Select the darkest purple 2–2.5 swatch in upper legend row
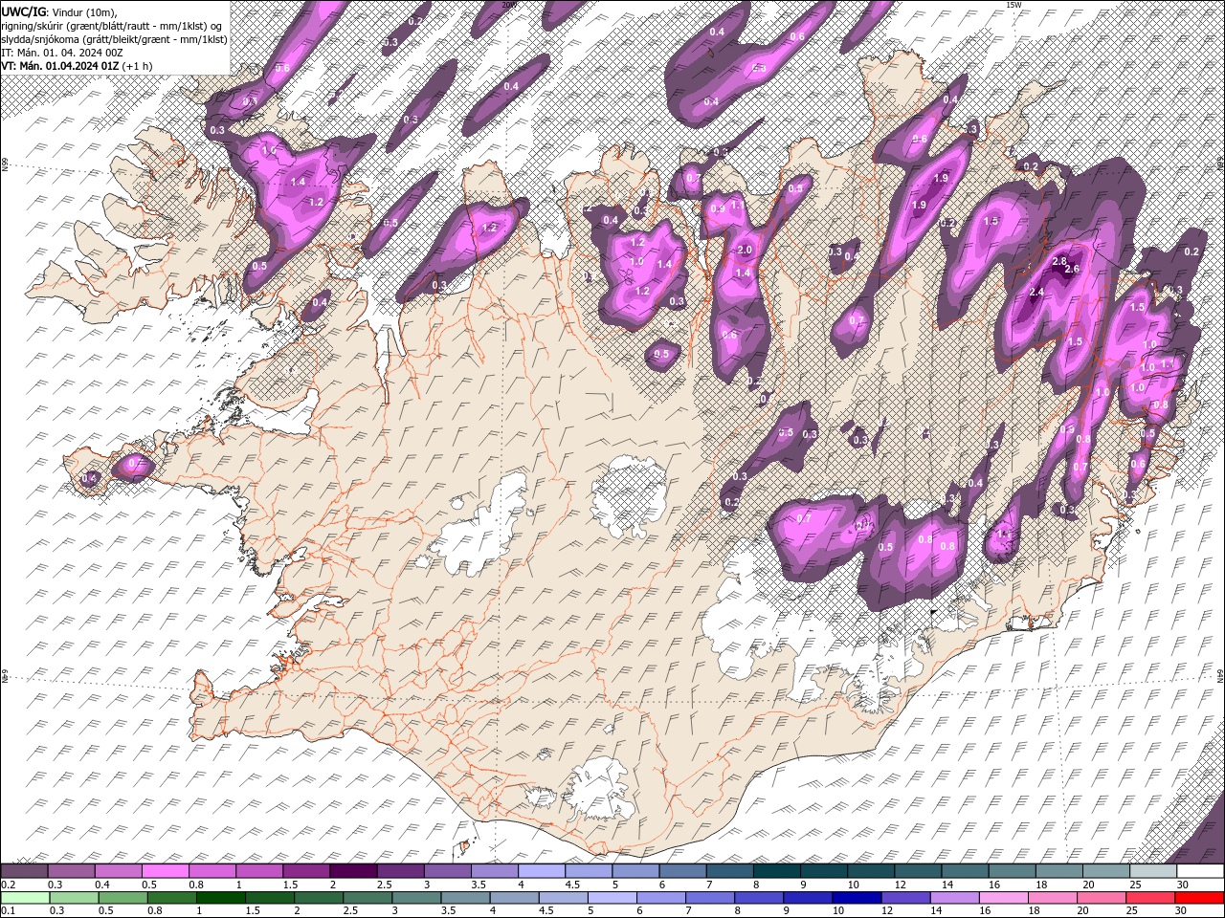Screen dimensions: 1225x918 point(354,871)
